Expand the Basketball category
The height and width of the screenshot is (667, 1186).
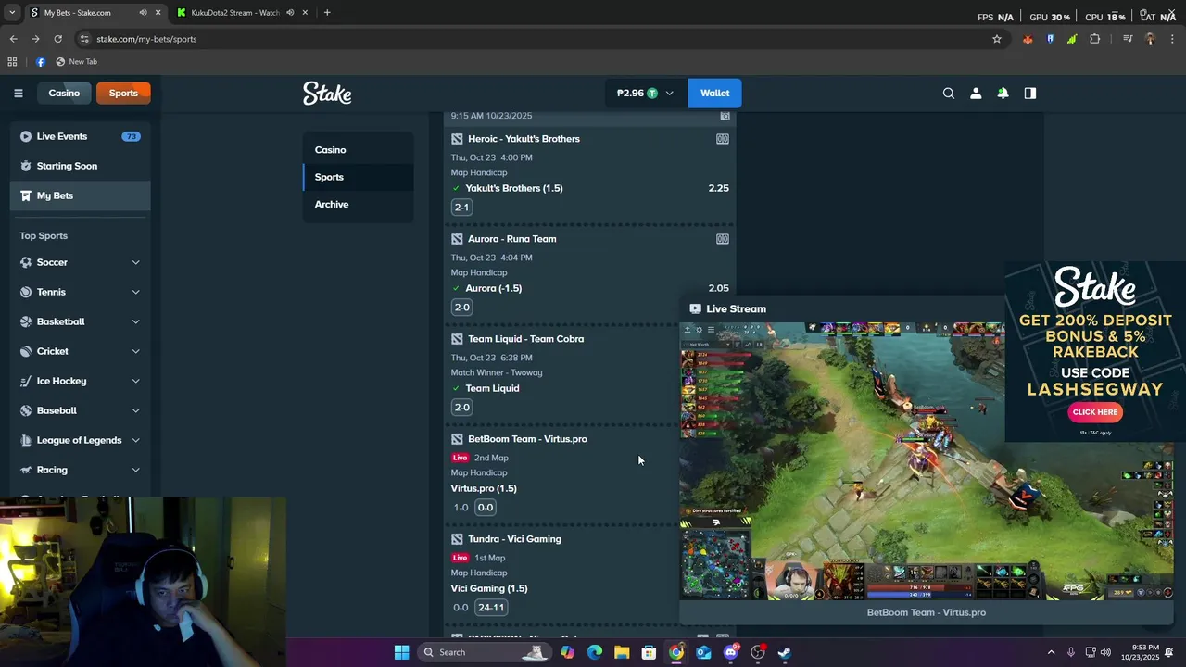tap(135, 321)
